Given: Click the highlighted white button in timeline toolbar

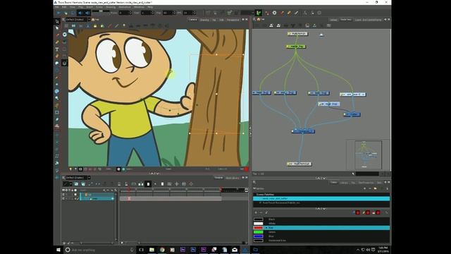Looking at the screenshot, I should [148, 184].
